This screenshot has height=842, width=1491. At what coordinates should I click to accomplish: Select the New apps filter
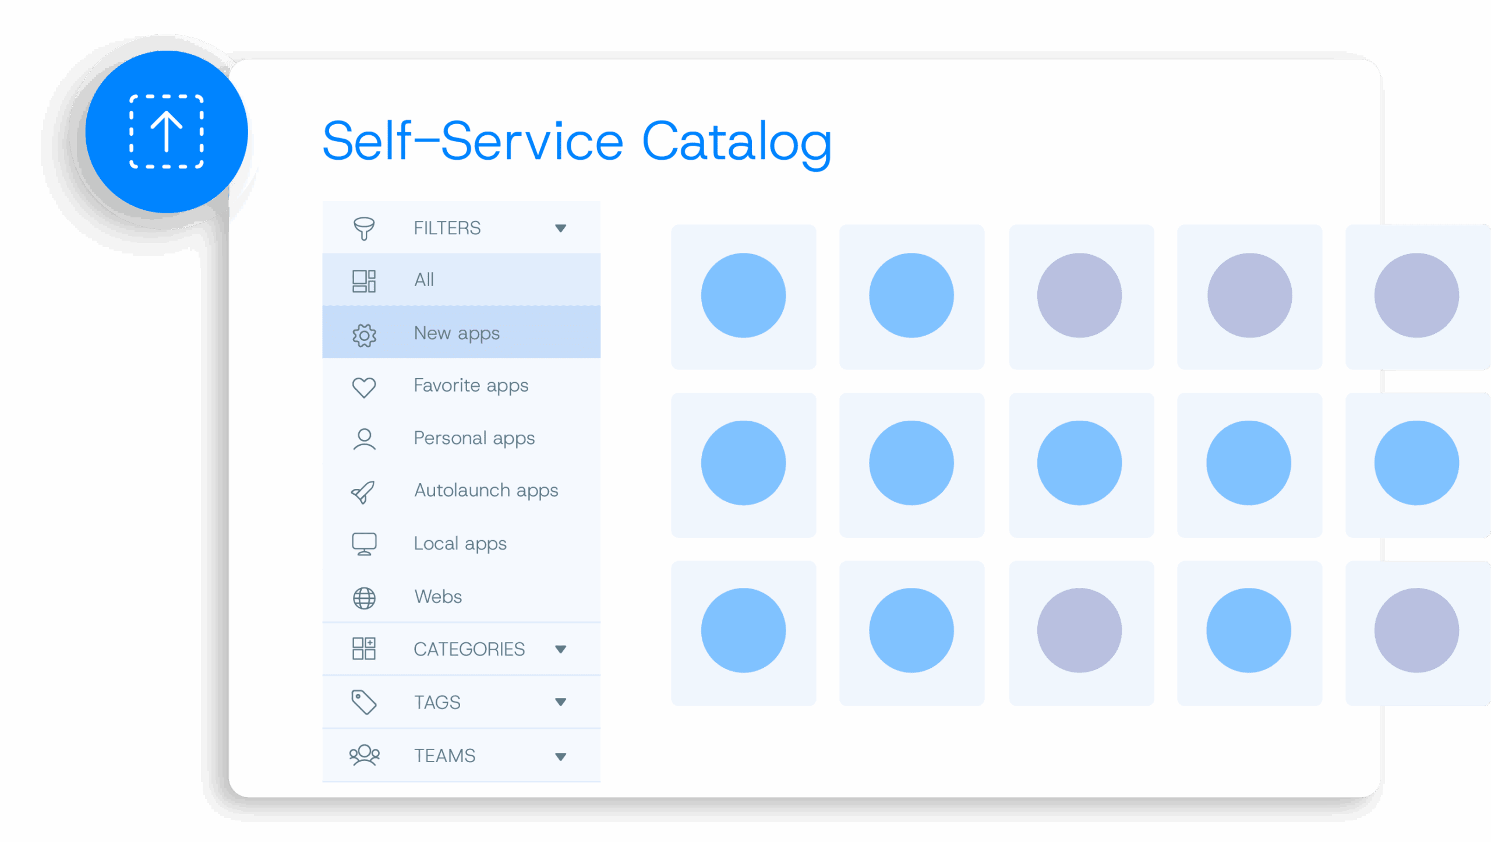(x=457, y=333)
